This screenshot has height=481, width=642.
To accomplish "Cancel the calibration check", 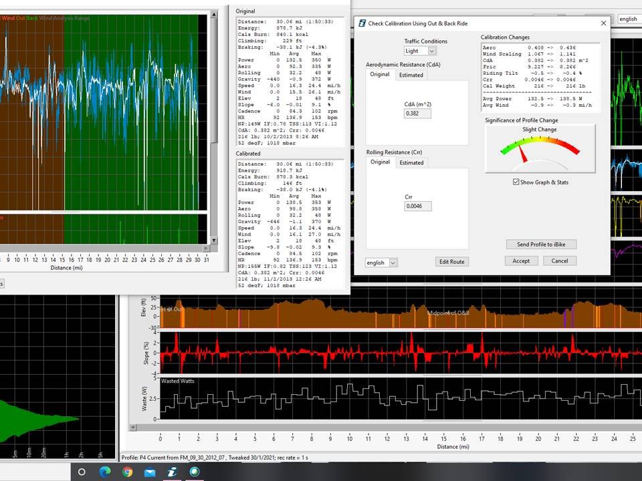I will click(x=561, y=261).
